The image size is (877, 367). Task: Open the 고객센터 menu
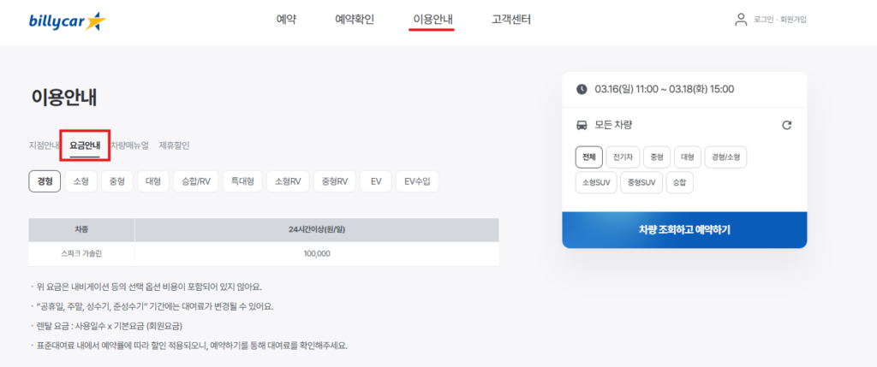click(511, 19)
